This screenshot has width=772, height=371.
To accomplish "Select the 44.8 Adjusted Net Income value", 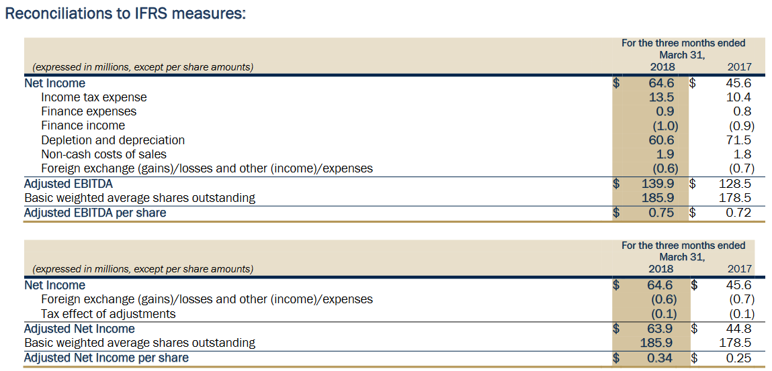I will 738,329.
